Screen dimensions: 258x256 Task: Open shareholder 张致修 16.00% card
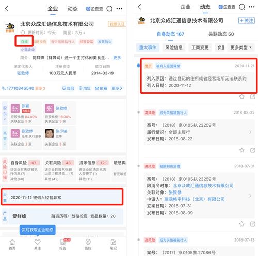tap(59, 114)
